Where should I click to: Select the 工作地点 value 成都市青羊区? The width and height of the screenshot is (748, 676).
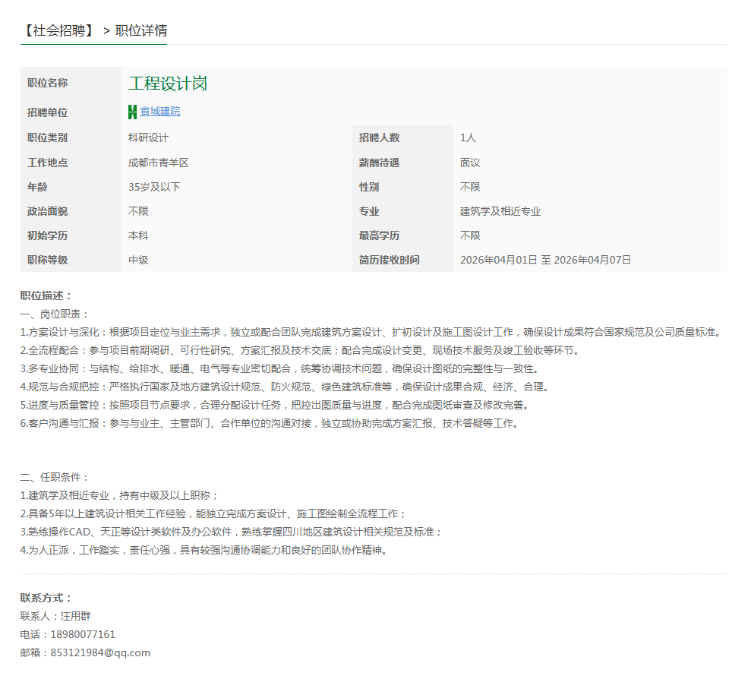pyautogui.click(x=157, y=162)
